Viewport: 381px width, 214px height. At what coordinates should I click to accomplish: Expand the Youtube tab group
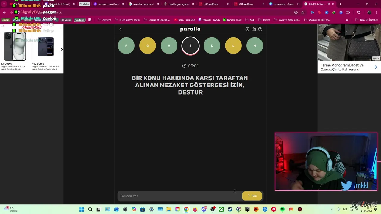pyautogui.click(x=84, y=4)
